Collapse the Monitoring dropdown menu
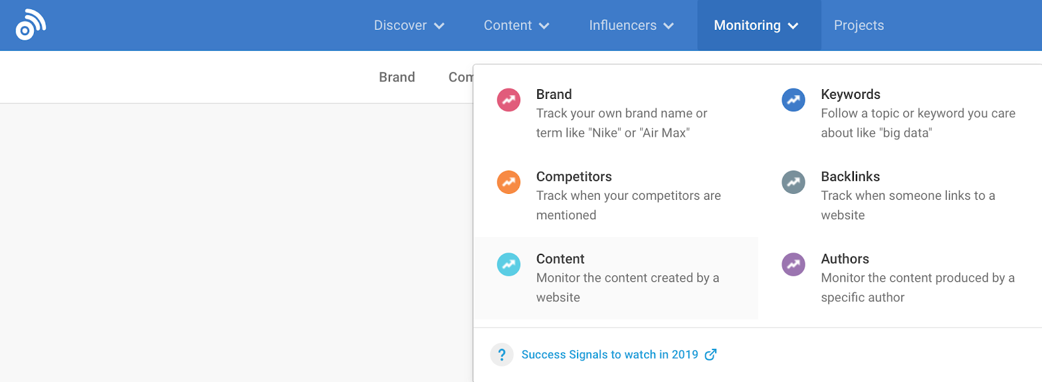Viewport: 1042px width, 382px height. coord(755,25)
